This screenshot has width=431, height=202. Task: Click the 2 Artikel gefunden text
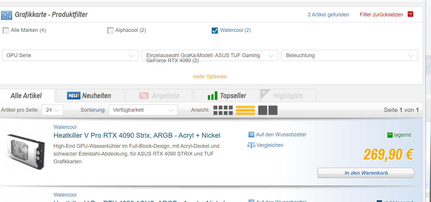328,15
